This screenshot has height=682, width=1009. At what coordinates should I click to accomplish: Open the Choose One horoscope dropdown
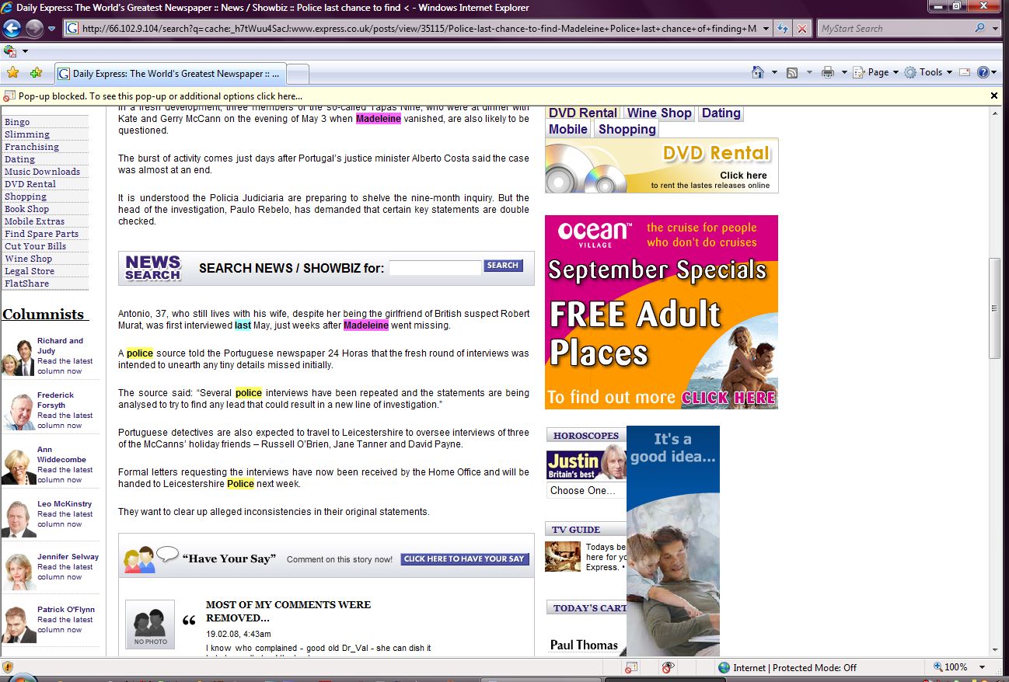tap(586, 490)
